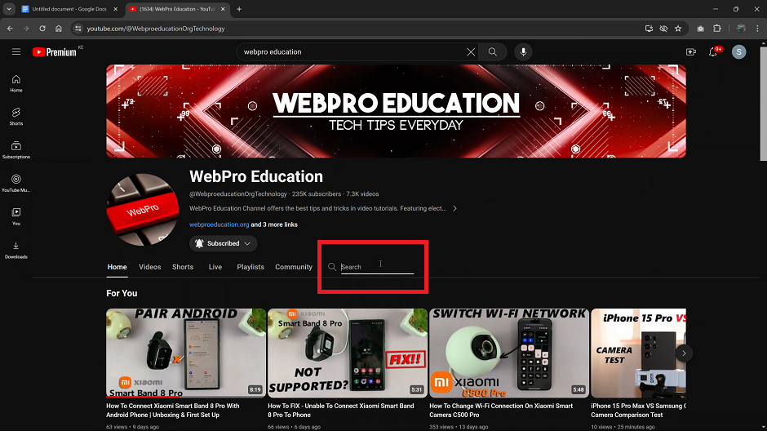The width and height of the screenshot is (767, 431).
Task: Open the YouTube hamburger guide menu
Action: (16, 52)
